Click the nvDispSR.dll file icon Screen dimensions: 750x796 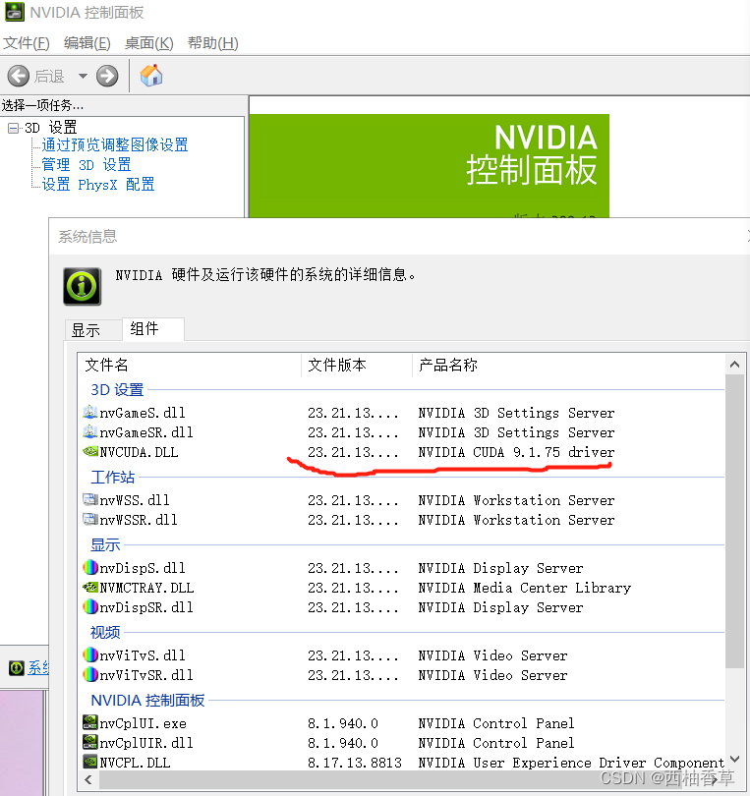[90, 606]
